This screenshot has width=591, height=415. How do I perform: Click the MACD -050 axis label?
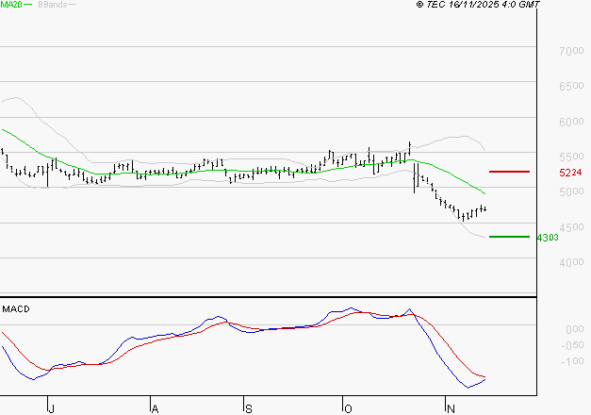[x=572, y=345]
